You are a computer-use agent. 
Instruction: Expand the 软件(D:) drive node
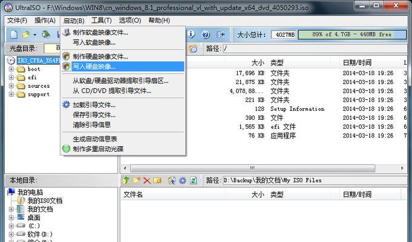[x=11, y=234]
